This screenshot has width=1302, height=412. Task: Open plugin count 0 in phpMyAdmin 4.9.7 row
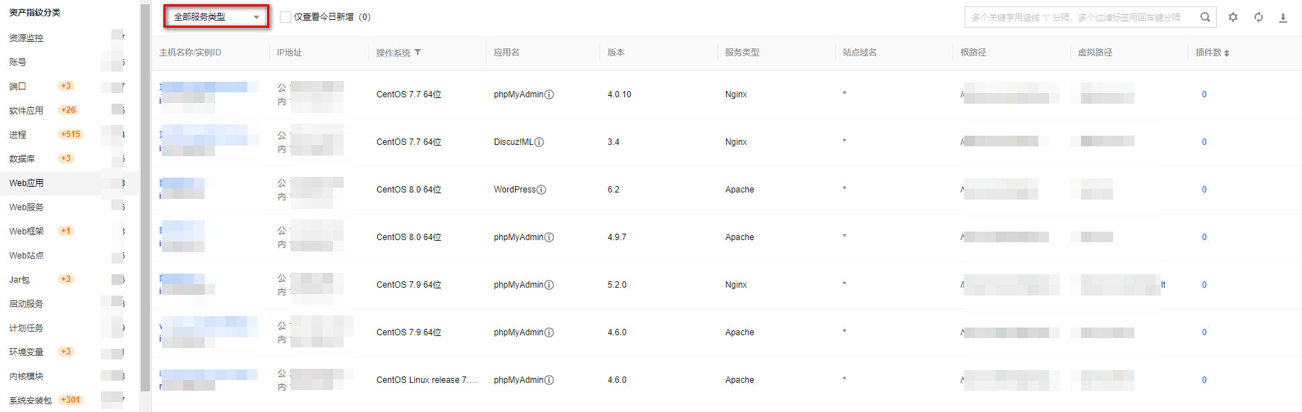coord(1204,237)
